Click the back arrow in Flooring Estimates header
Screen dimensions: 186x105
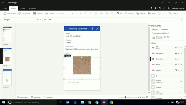point(66,29)
